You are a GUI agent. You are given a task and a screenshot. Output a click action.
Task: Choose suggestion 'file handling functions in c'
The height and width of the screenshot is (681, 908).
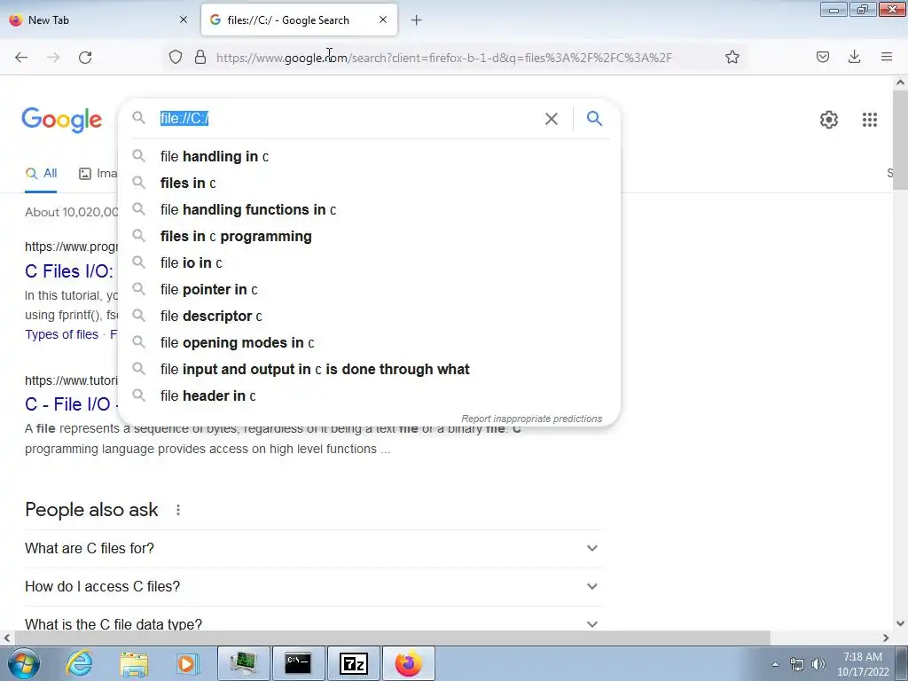click(x=369, y=209)
